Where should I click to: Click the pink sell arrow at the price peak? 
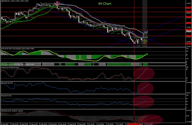[57, 4]
